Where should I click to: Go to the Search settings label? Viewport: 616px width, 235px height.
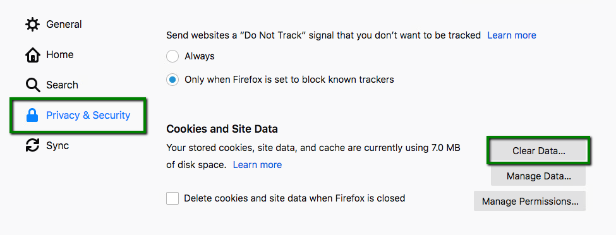(x=62, y=85)
